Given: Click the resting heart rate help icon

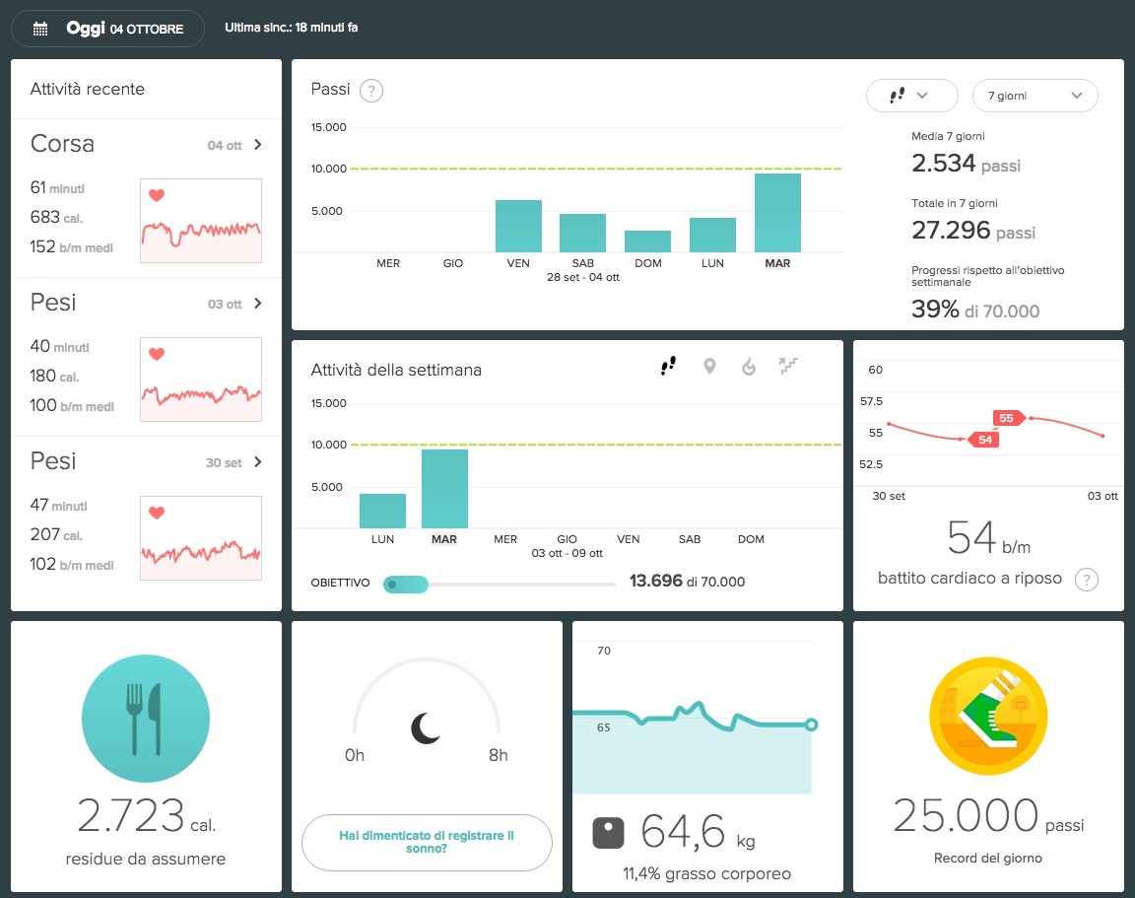Looking at the screenshot, I should pos(1086,579).
